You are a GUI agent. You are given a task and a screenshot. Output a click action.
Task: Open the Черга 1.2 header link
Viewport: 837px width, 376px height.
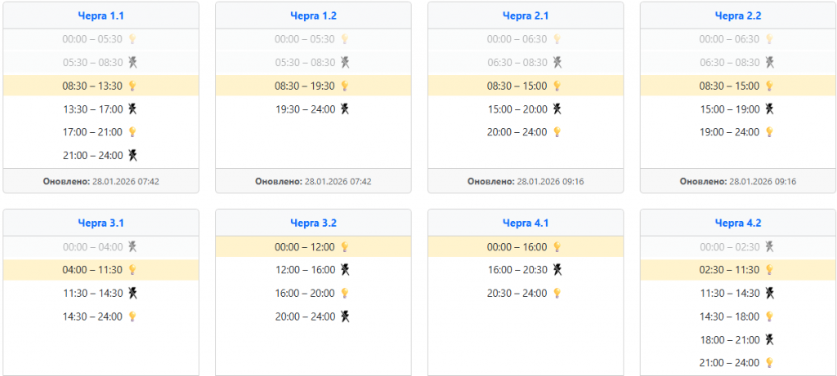coord(313,15)
